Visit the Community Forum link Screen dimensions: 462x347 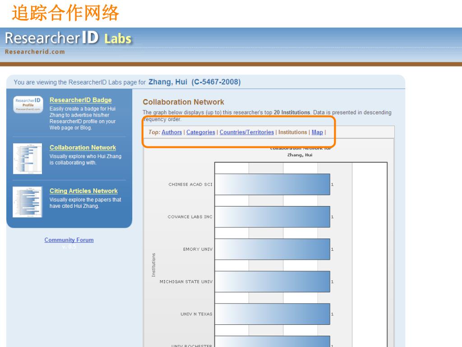(x=69, y=240)
